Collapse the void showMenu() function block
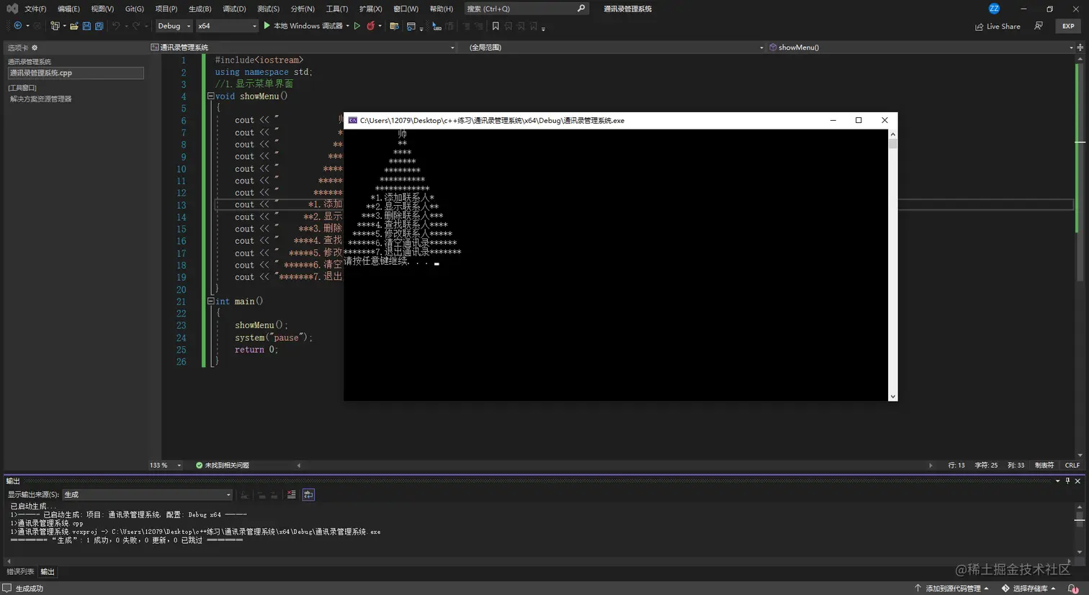 click(x=210, y=96)
